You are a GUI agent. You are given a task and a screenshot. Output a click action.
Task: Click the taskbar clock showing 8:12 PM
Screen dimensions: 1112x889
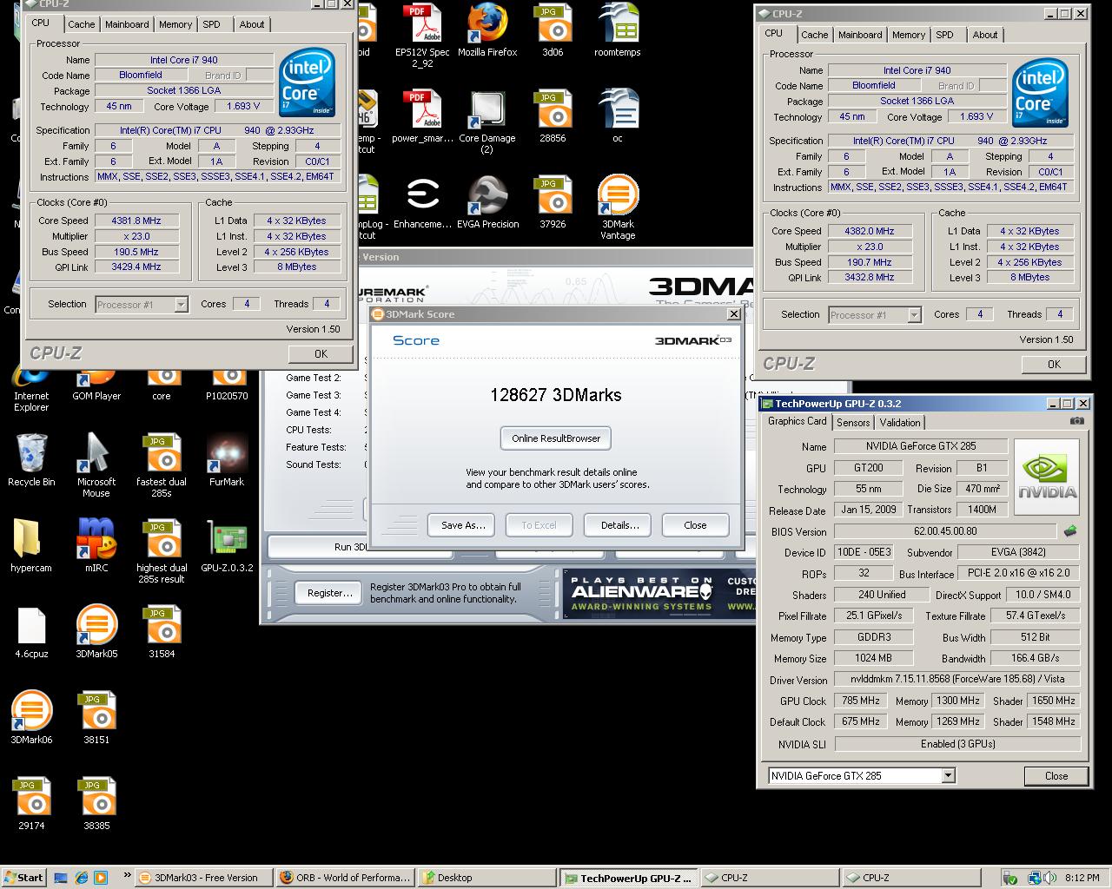tap(1082, 878)
